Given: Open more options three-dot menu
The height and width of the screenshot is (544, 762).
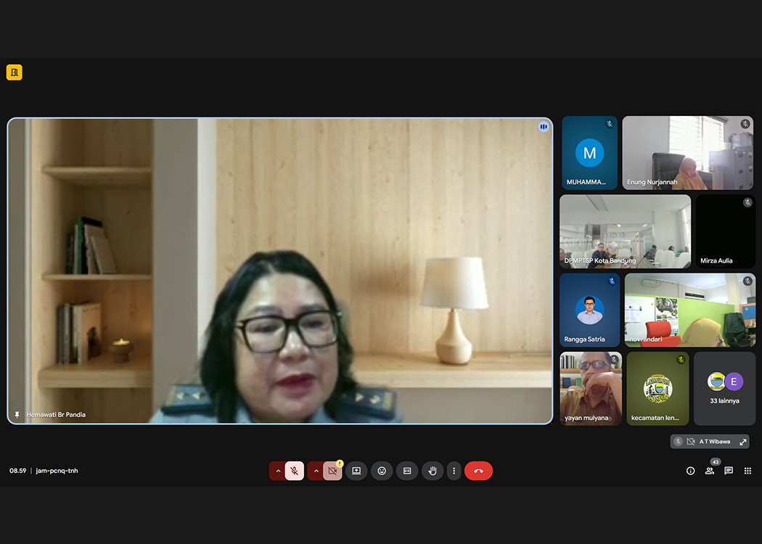Looking at the screenshot, I should point(454,471).
